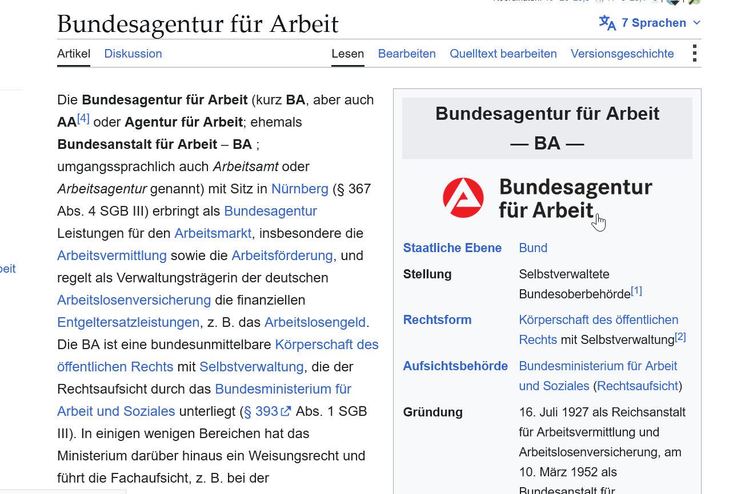Open the Bearbeiten tab
The width and height of the screenshot is (729, 494).
407,54
